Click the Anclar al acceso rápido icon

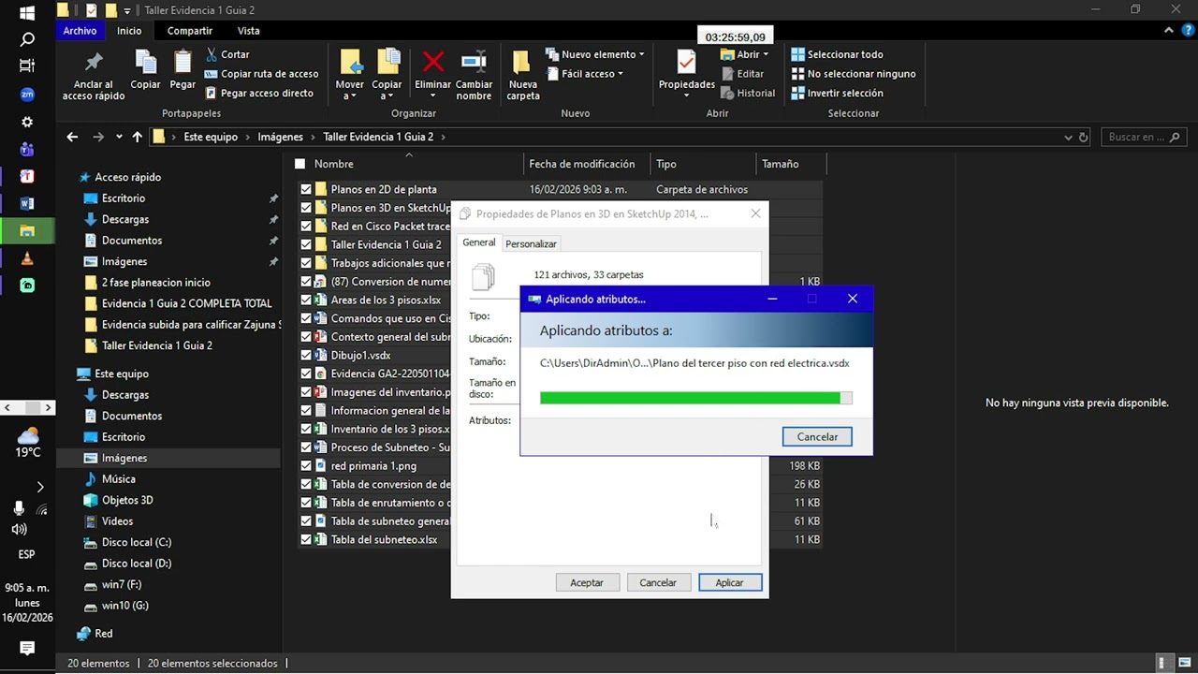(94, 63)
